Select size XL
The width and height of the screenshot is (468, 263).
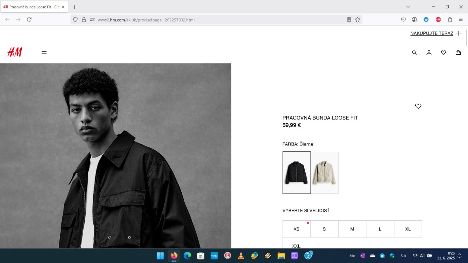408,229
